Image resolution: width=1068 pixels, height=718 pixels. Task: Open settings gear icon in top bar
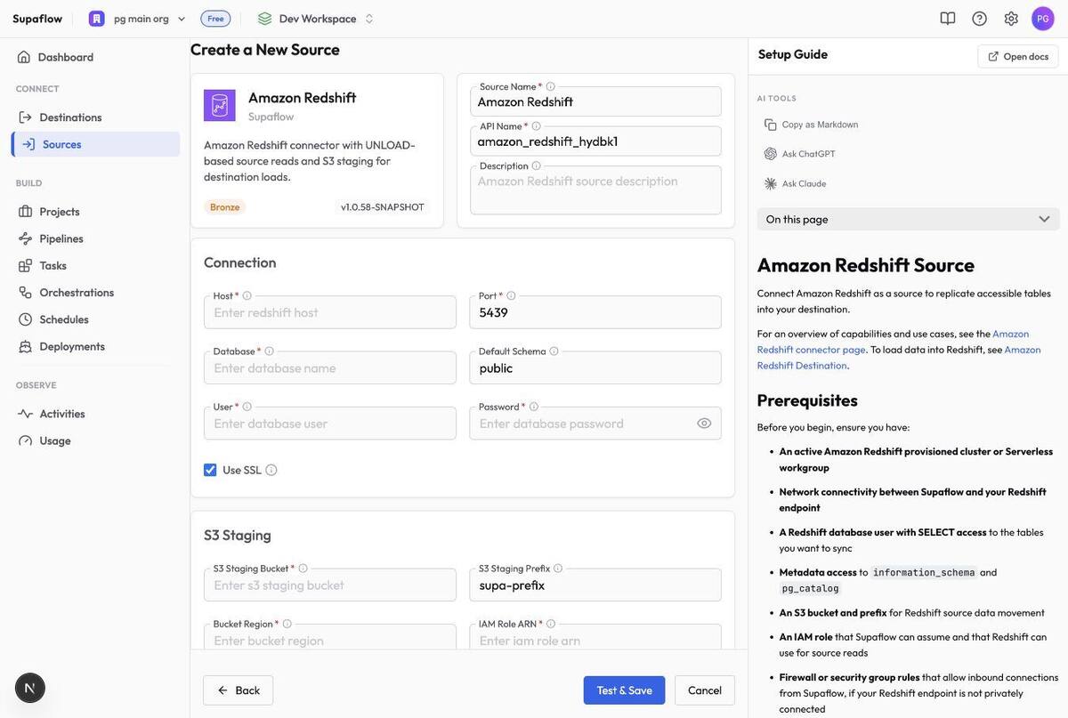(x=1011, y=18)
